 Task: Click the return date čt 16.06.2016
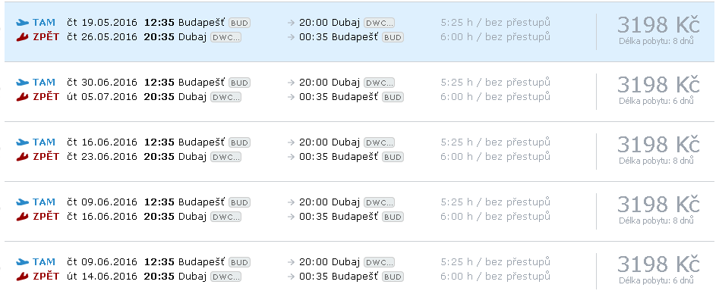click(x=102, y=216)
